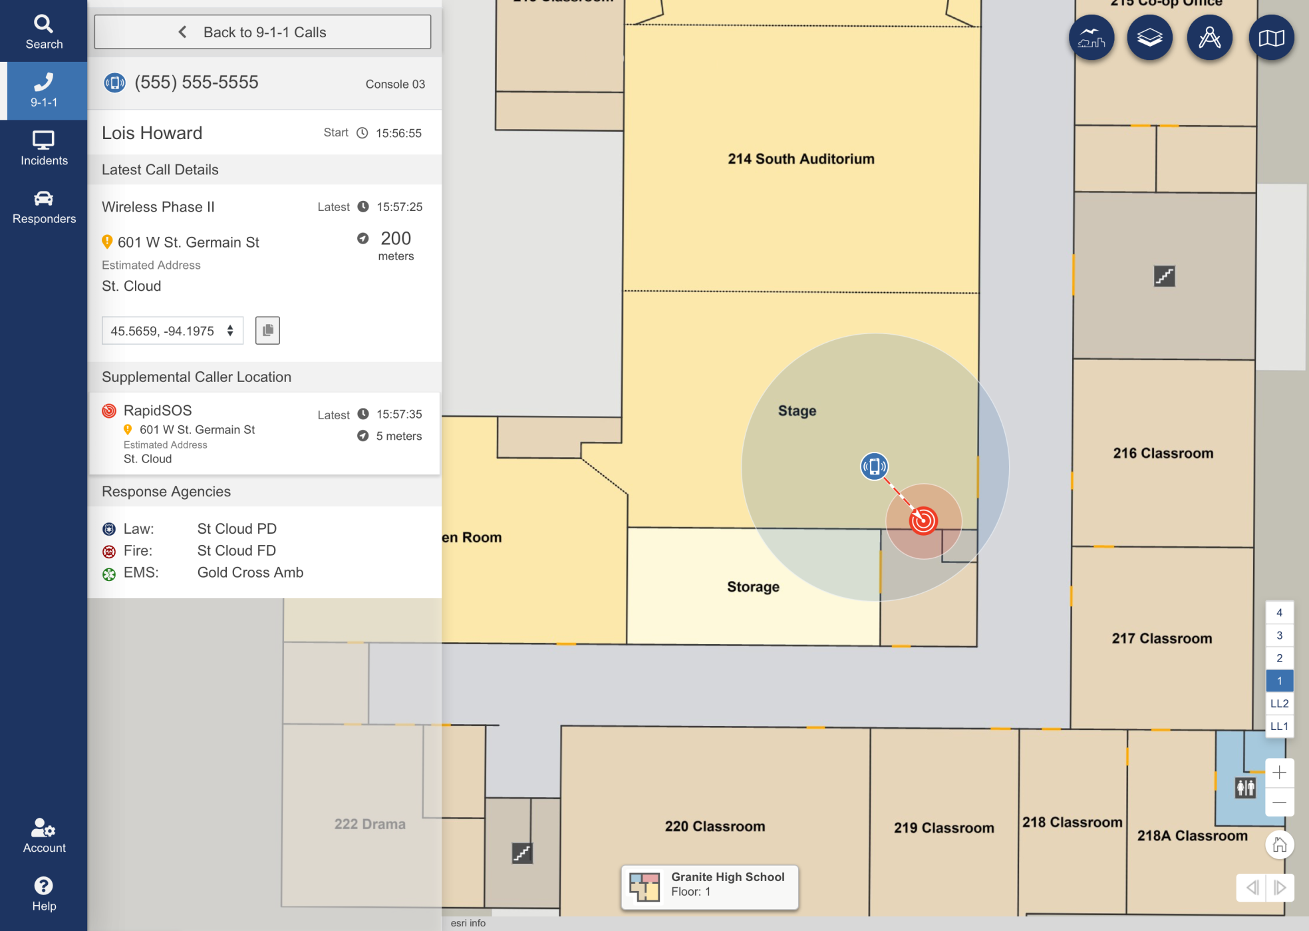Switch to floor 4
1309x931 pixels.
(1279, 613)
